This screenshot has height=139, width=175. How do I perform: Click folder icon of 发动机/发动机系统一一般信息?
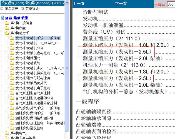[12, 38]
